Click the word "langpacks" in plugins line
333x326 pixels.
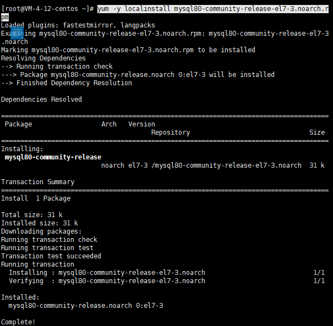(x=138, y=25)
